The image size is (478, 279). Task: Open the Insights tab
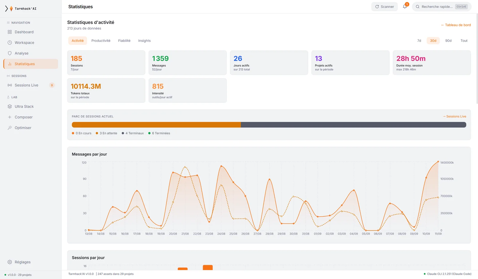tap(144, 41)
